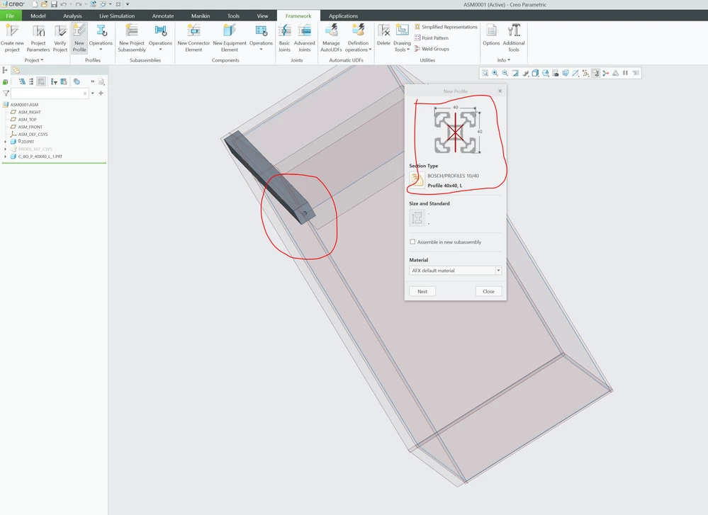
Task: Click the Repaint icon in graphics toolbar
Action: coord(515,73)
